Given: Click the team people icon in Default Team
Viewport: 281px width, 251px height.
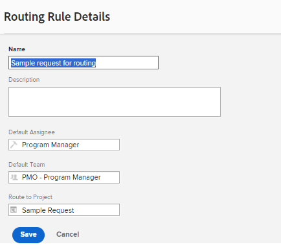Looking at the screenshot, I should [x=14, y=177].
